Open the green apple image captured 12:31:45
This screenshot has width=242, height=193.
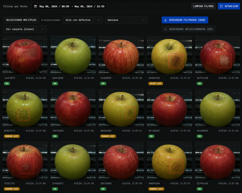tap(73, 55)
